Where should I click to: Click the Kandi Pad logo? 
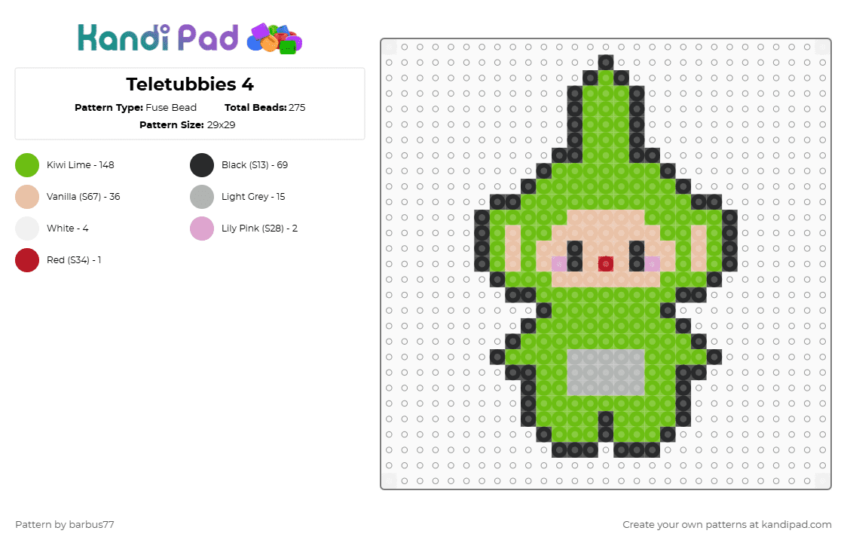click(x=190, y=38)
